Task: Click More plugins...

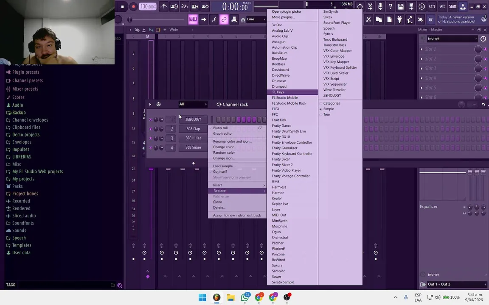Action: pos(283,17)
